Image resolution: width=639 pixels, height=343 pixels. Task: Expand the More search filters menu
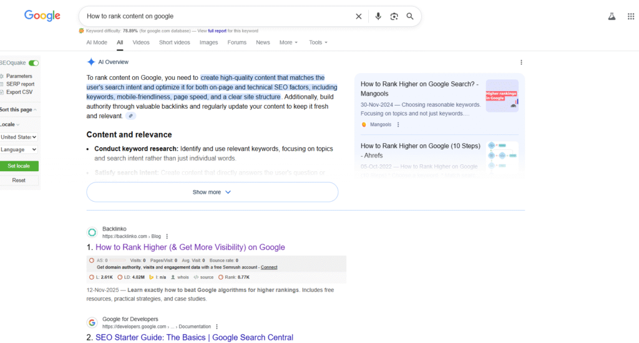pos(288,42)
